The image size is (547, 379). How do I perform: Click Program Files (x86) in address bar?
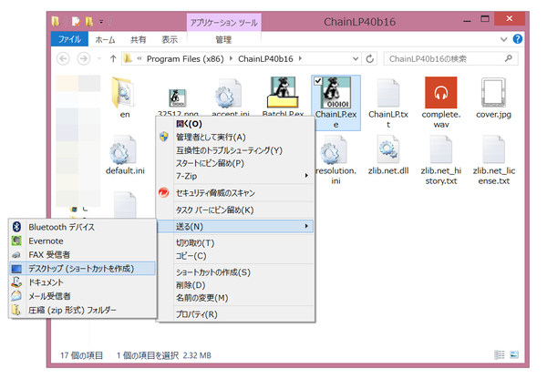click(x=185, y=58)
